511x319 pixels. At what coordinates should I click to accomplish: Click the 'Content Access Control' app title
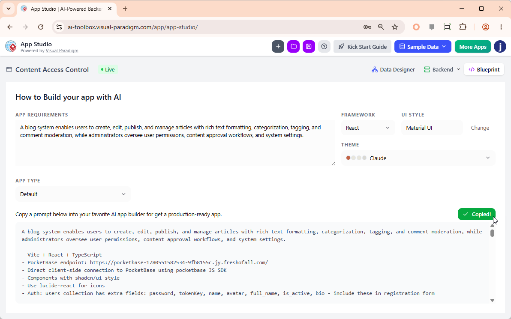52,70
